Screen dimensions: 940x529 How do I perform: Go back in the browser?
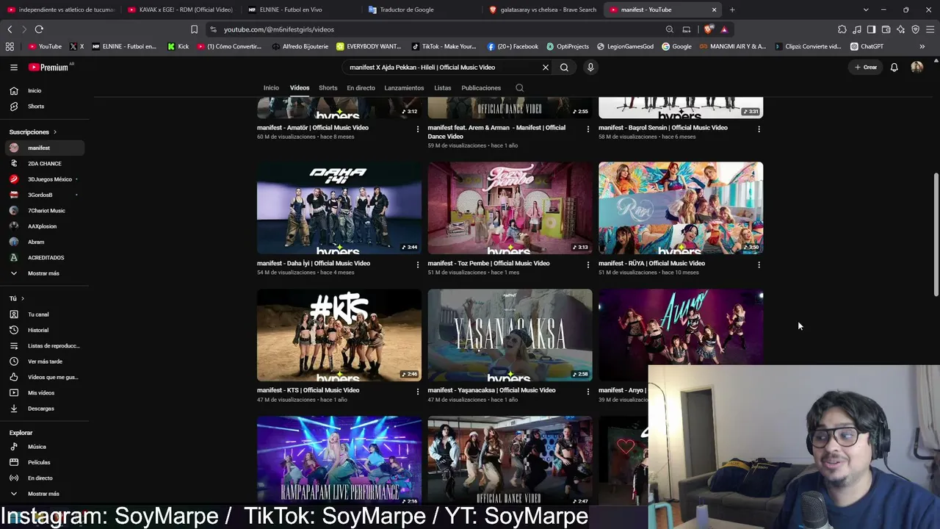[x=10, y=29]
